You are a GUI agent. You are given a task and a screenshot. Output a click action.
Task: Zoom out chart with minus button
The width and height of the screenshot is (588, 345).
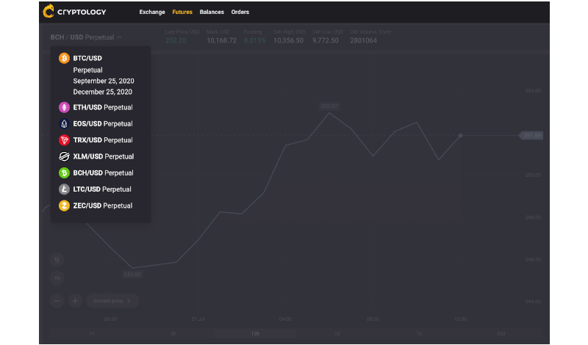[x=57, y=300]
